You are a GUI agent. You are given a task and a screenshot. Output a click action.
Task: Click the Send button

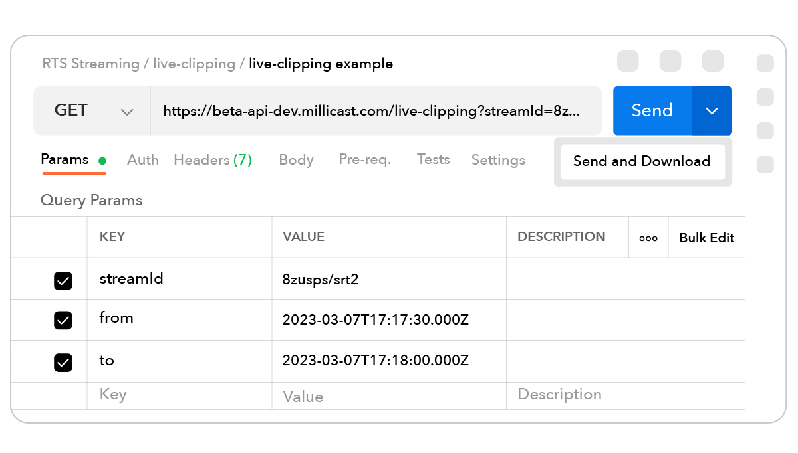pyautogui.click(x=652, y=110)
